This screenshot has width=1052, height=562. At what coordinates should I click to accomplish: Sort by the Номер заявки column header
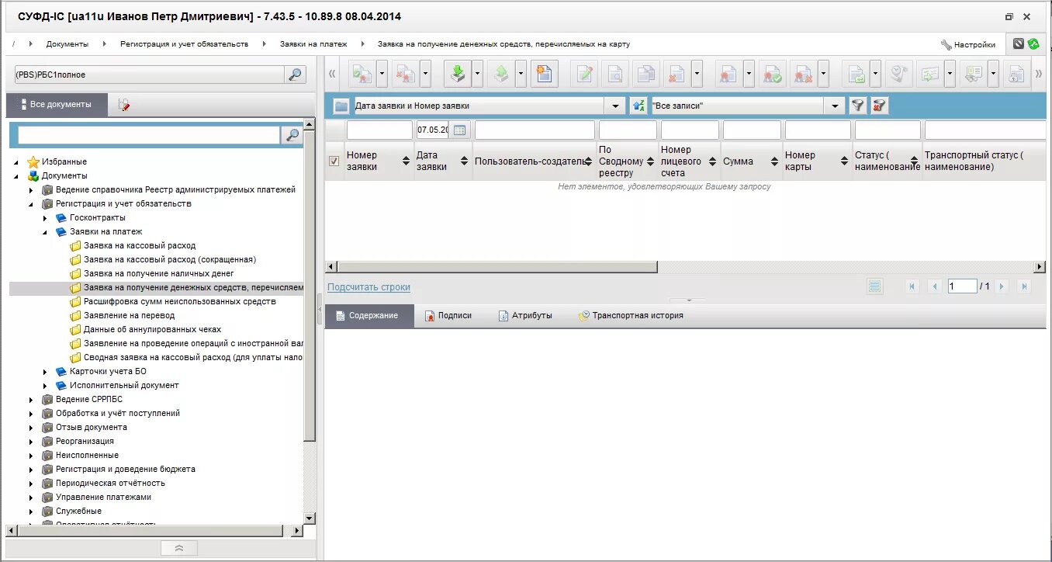click(x=378, y=161)
